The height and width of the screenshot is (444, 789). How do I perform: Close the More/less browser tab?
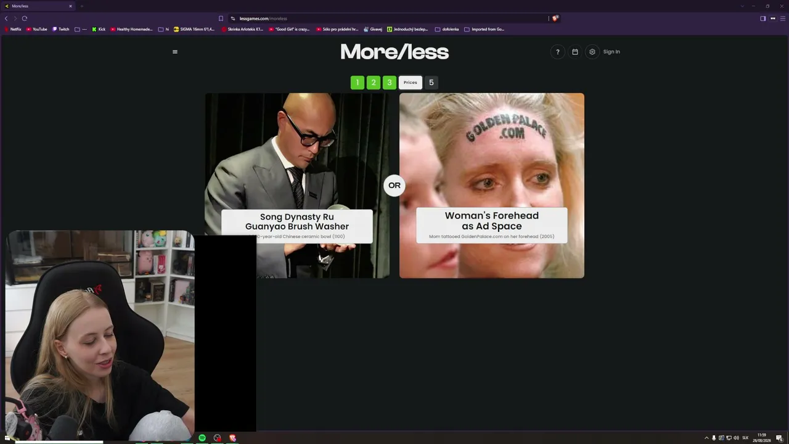tap(70, 6)
